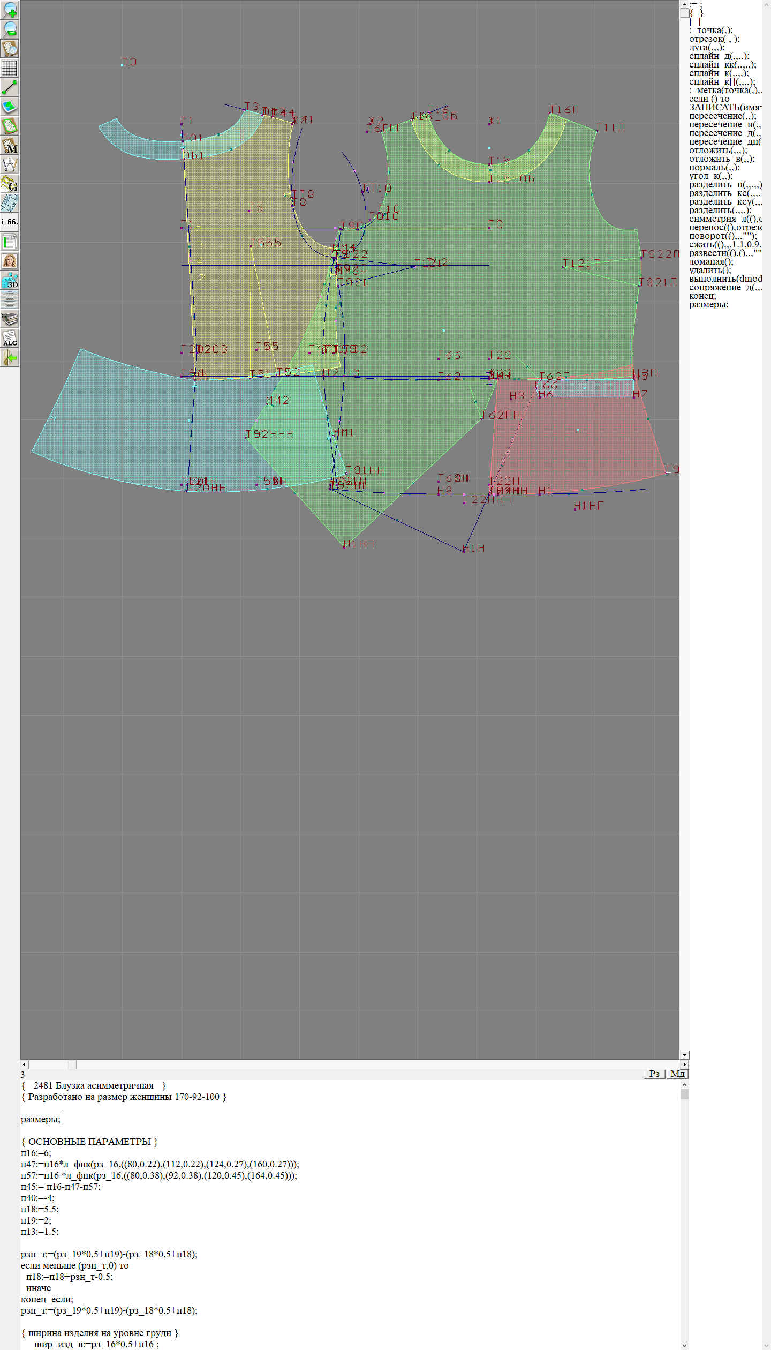This screenshot has width=771, height=1350.
Task: Click the zoom in magnifier icon
Action: (x=10, y=10)
